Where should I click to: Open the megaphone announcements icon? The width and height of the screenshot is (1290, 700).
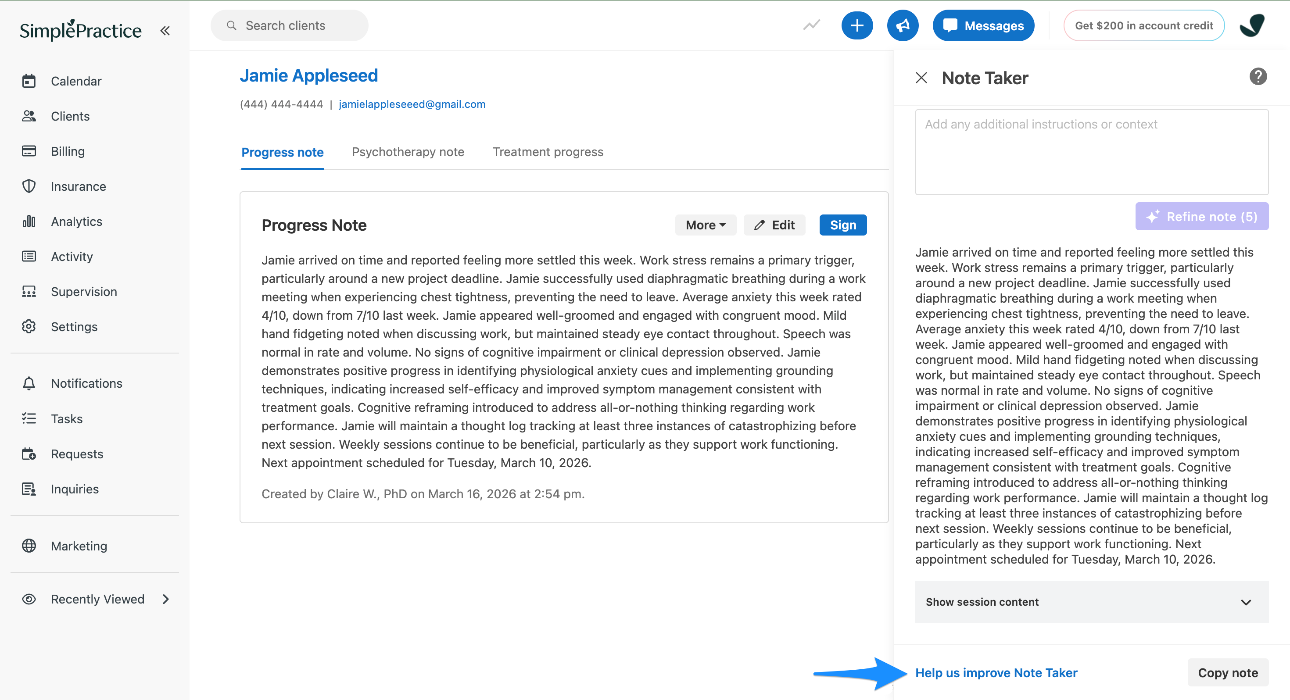(x=903, y=25)
